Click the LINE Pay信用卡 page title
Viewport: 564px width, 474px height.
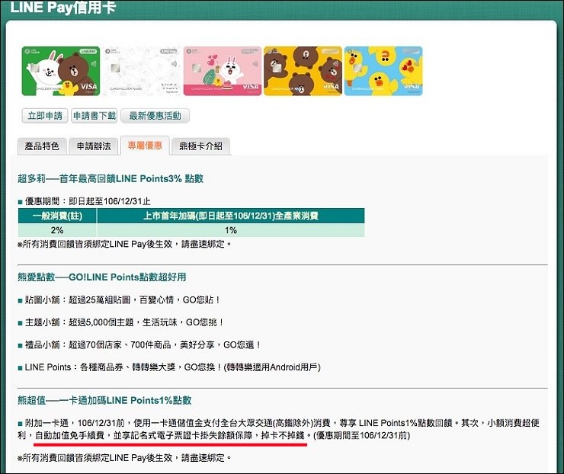[x=63, y=7]
